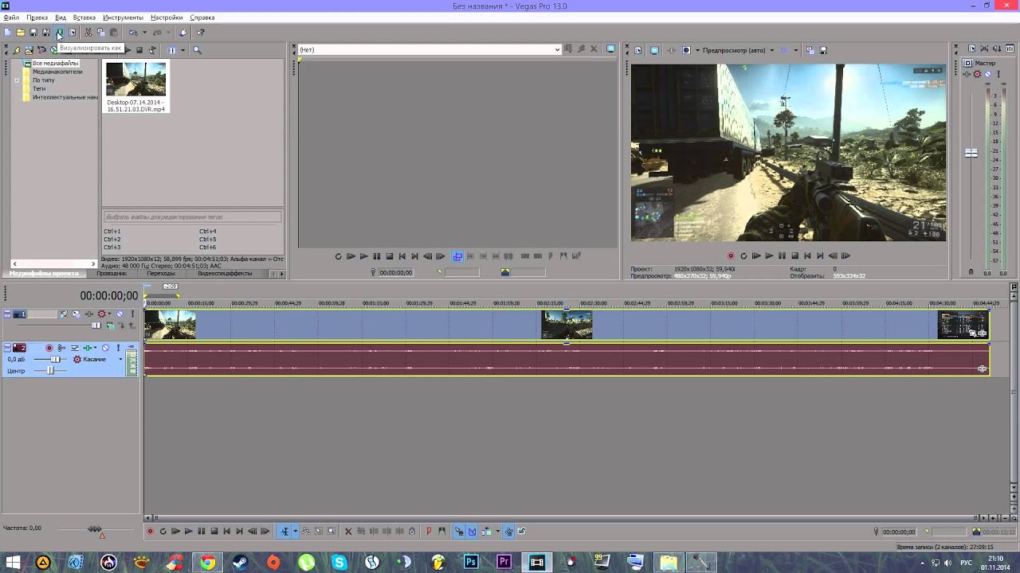Insert marker with the flag icon
The image size is (1020, 573).
coord(429,532)
